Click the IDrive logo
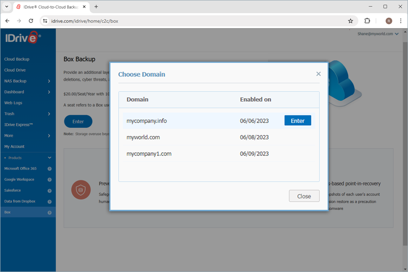Screen dimensions: 408x272 (x=23, y=38)
